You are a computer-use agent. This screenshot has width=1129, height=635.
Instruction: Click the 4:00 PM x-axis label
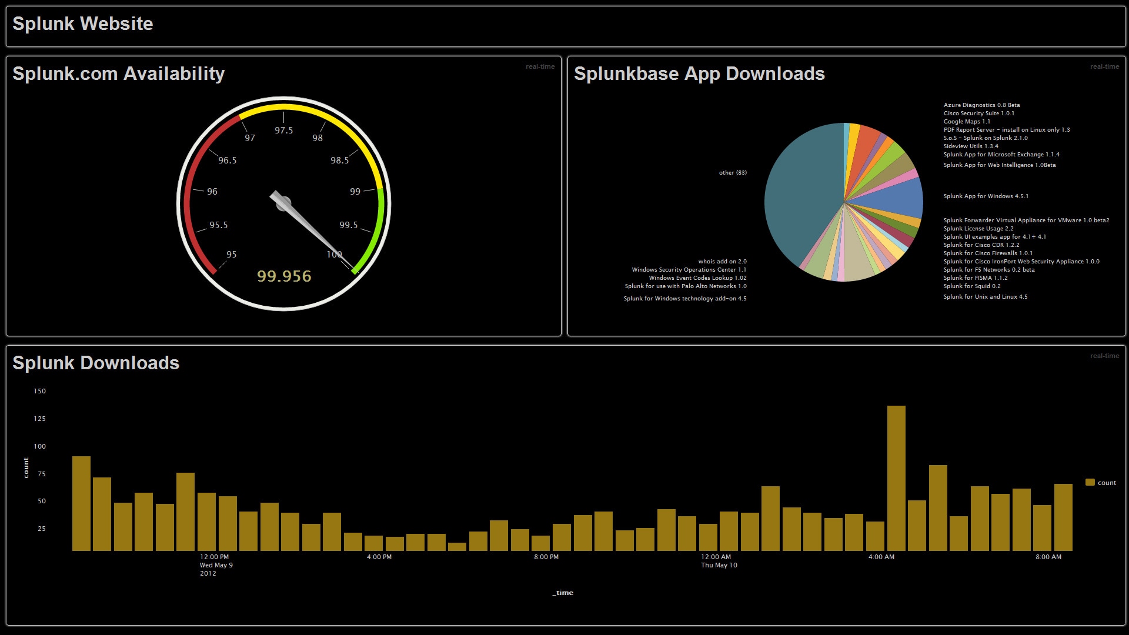pos(379,557)
